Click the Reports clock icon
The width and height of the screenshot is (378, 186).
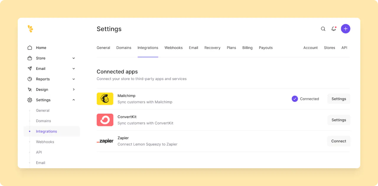[x=30, y=79]
